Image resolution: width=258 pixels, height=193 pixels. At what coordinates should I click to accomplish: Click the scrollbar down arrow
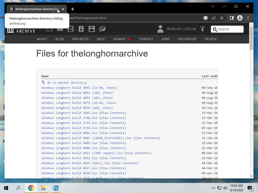point(251,176)
